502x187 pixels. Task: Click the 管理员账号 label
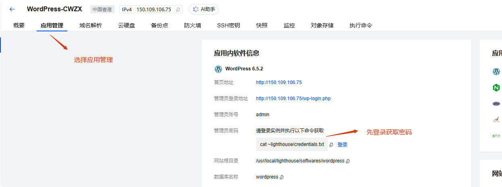click(x=226, y=115)
